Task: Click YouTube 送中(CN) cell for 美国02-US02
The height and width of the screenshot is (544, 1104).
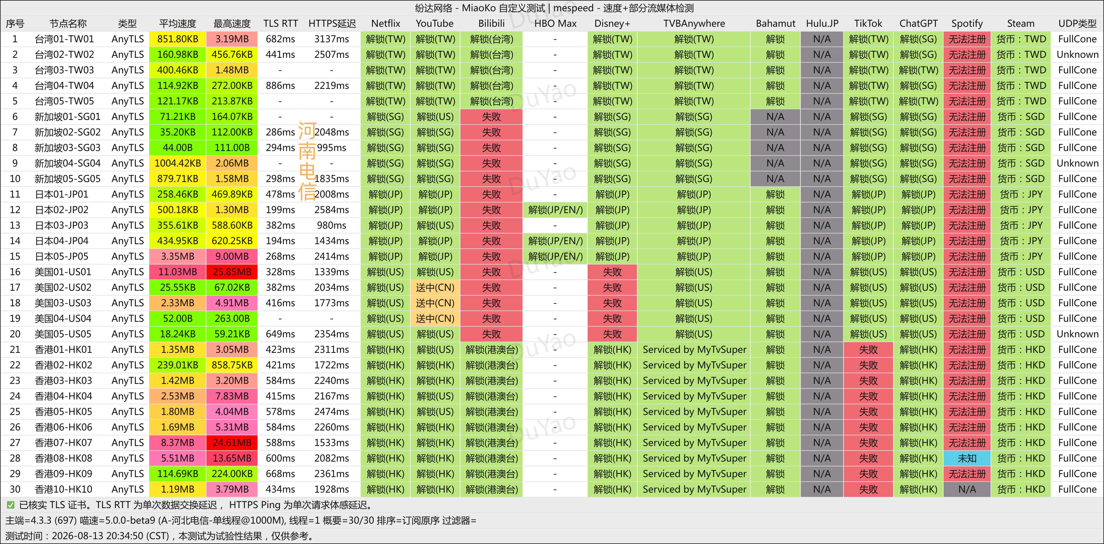Action: (435, 288)
